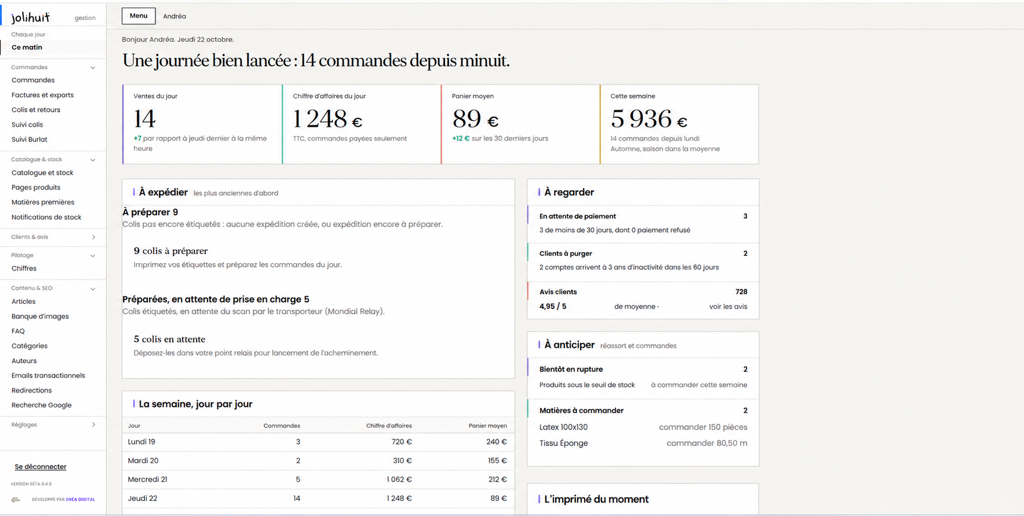
Task: Open Pages produits
Action: 36,188
